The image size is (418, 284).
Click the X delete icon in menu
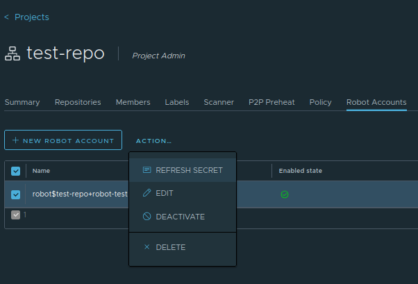(x=147, y=247)
